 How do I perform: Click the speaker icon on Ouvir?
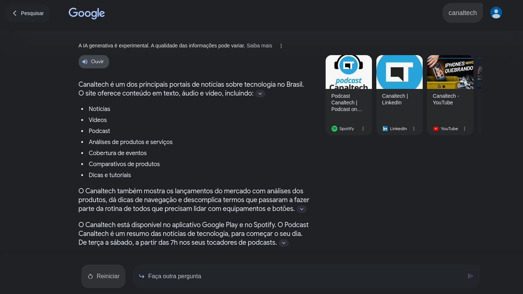[x=85, y=62]
